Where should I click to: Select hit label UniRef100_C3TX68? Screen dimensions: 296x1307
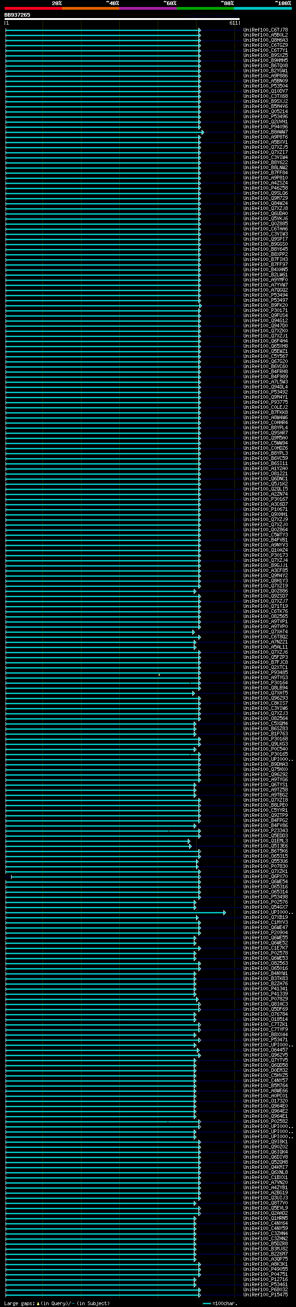tap(265, 96)
